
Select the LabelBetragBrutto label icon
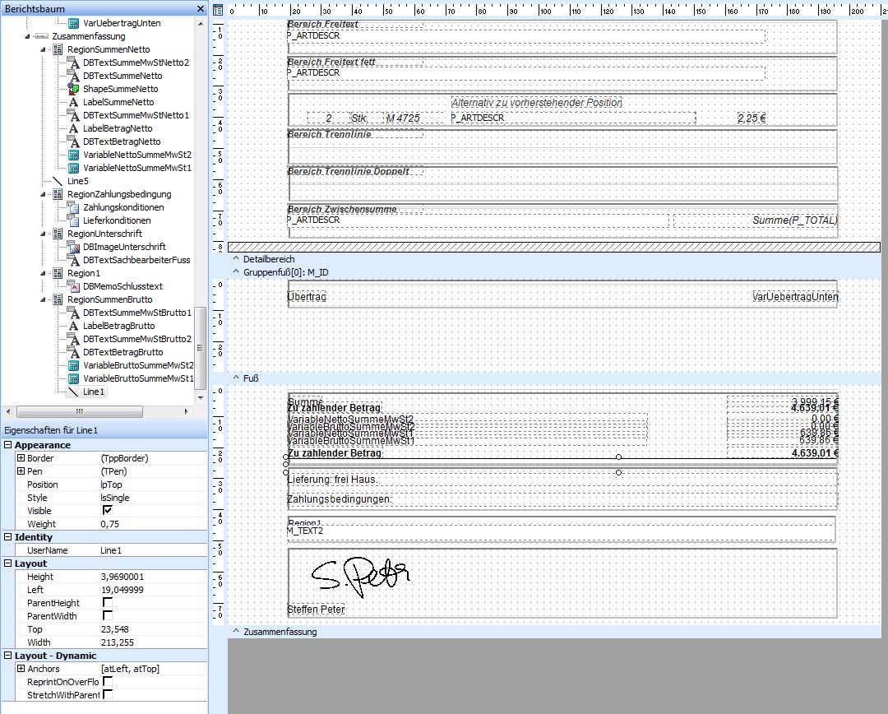pos(74,326)
